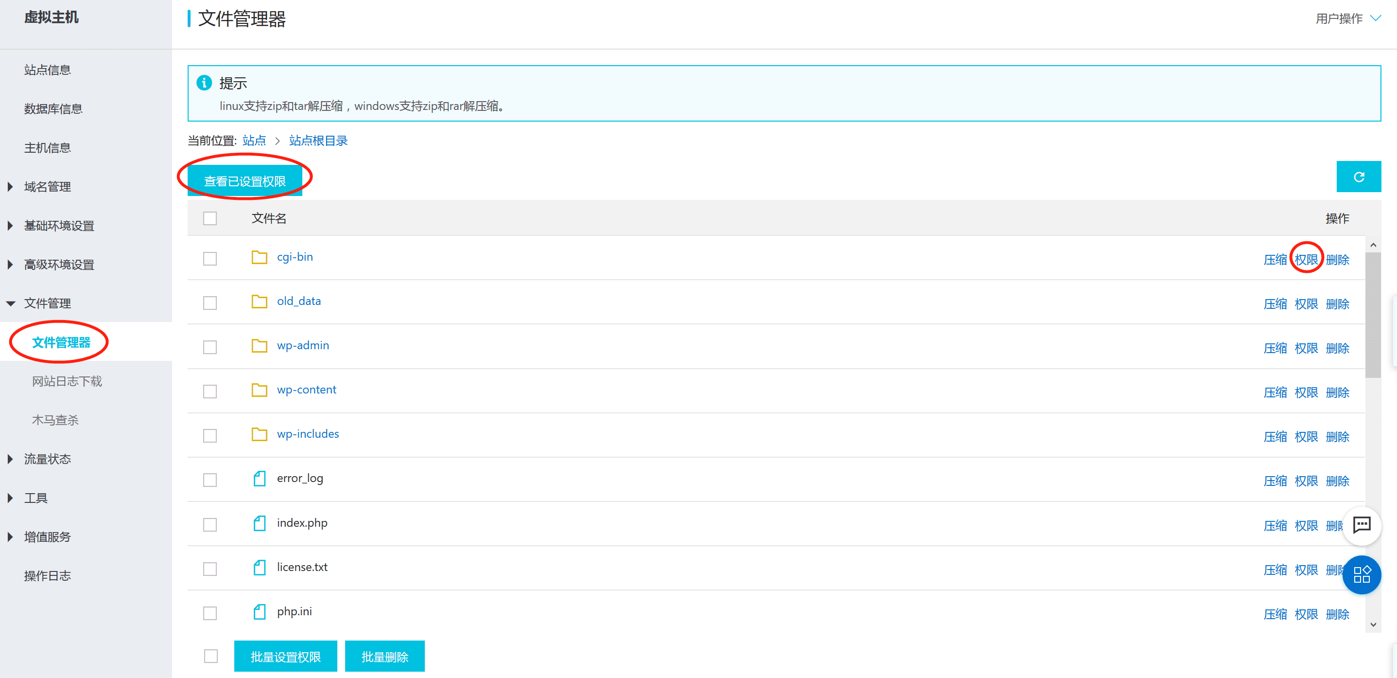Screen dimensions: 1397x678
Task: Click 权限 for the cgi-bin folder
Action: [x=1306, y=259]
